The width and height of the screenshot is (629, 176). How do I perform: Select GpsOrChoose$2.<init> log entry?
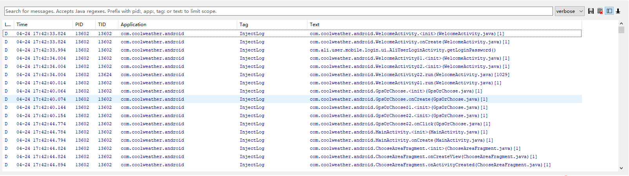point(292,116)
